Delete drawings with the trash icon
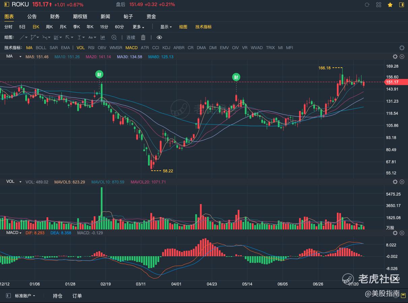 pos(143,37)
